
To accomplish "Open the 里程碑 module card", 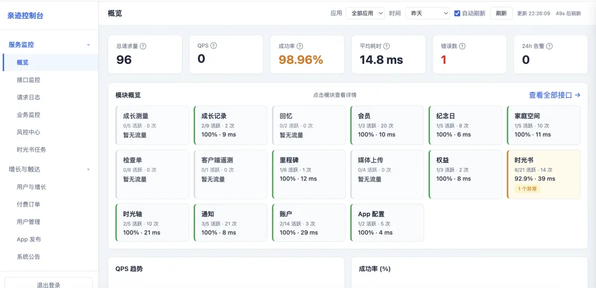I will tap(308, 174).
